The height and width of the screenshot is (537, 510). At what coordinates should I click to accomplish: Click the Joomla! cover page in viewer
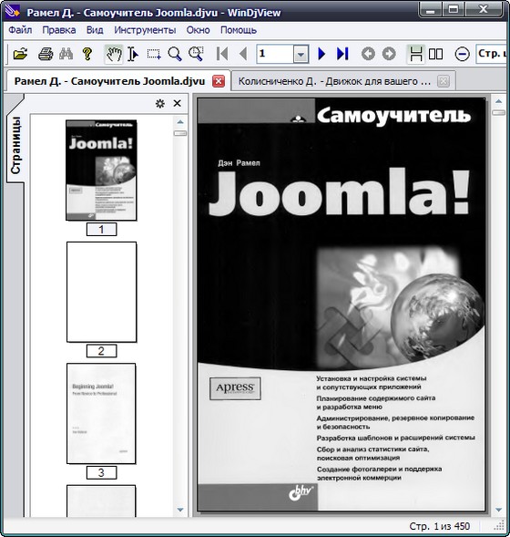click(x=341, y=305)
